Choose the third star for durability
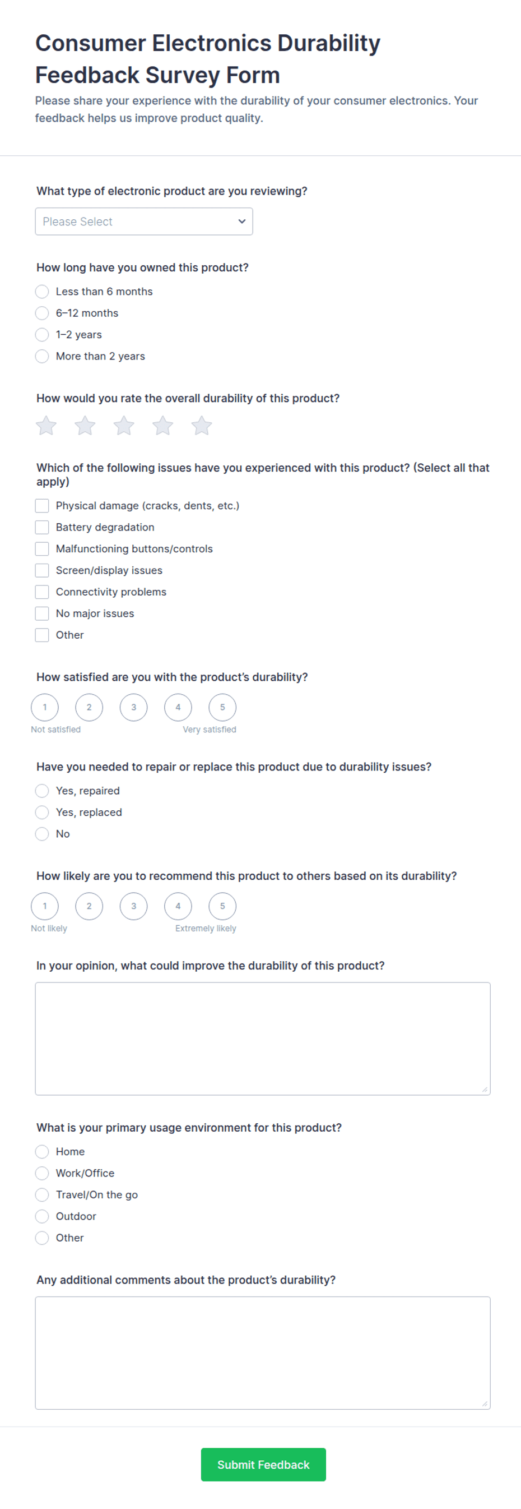This screenshot has width=521, height=1509. click(x=123, y=426)
